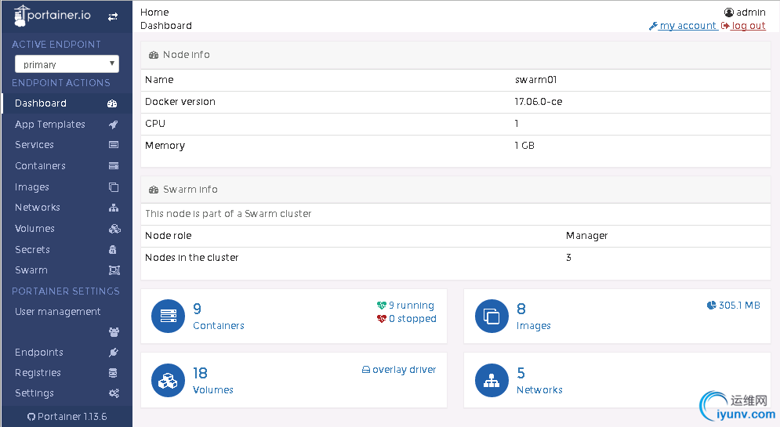Click the Home breadcrumb text

tap(154, 13)
